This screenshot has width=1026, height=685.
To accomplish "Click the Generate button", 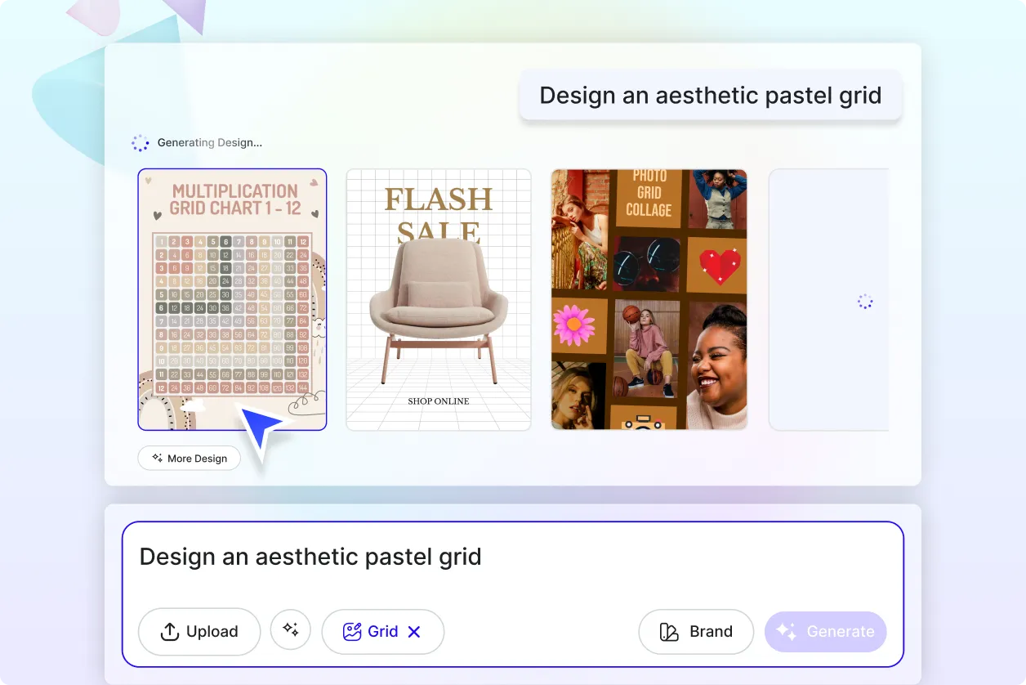I will tap(825, 632).
